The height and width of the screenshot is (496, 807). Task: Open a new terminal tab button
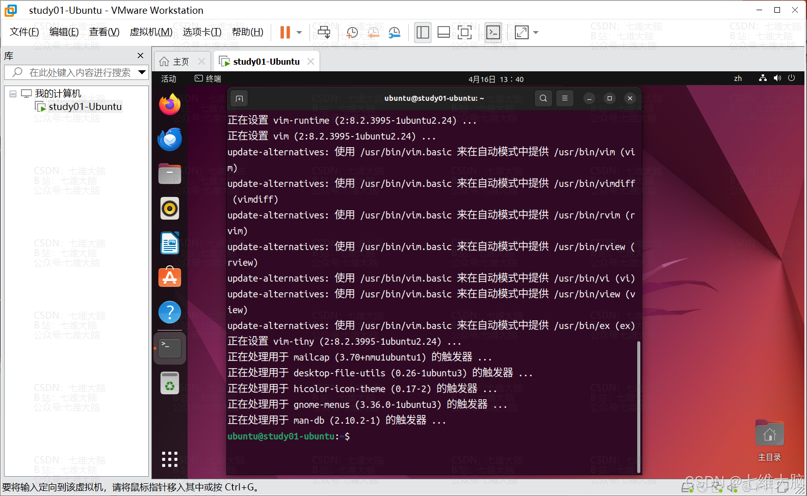point(239,98)
